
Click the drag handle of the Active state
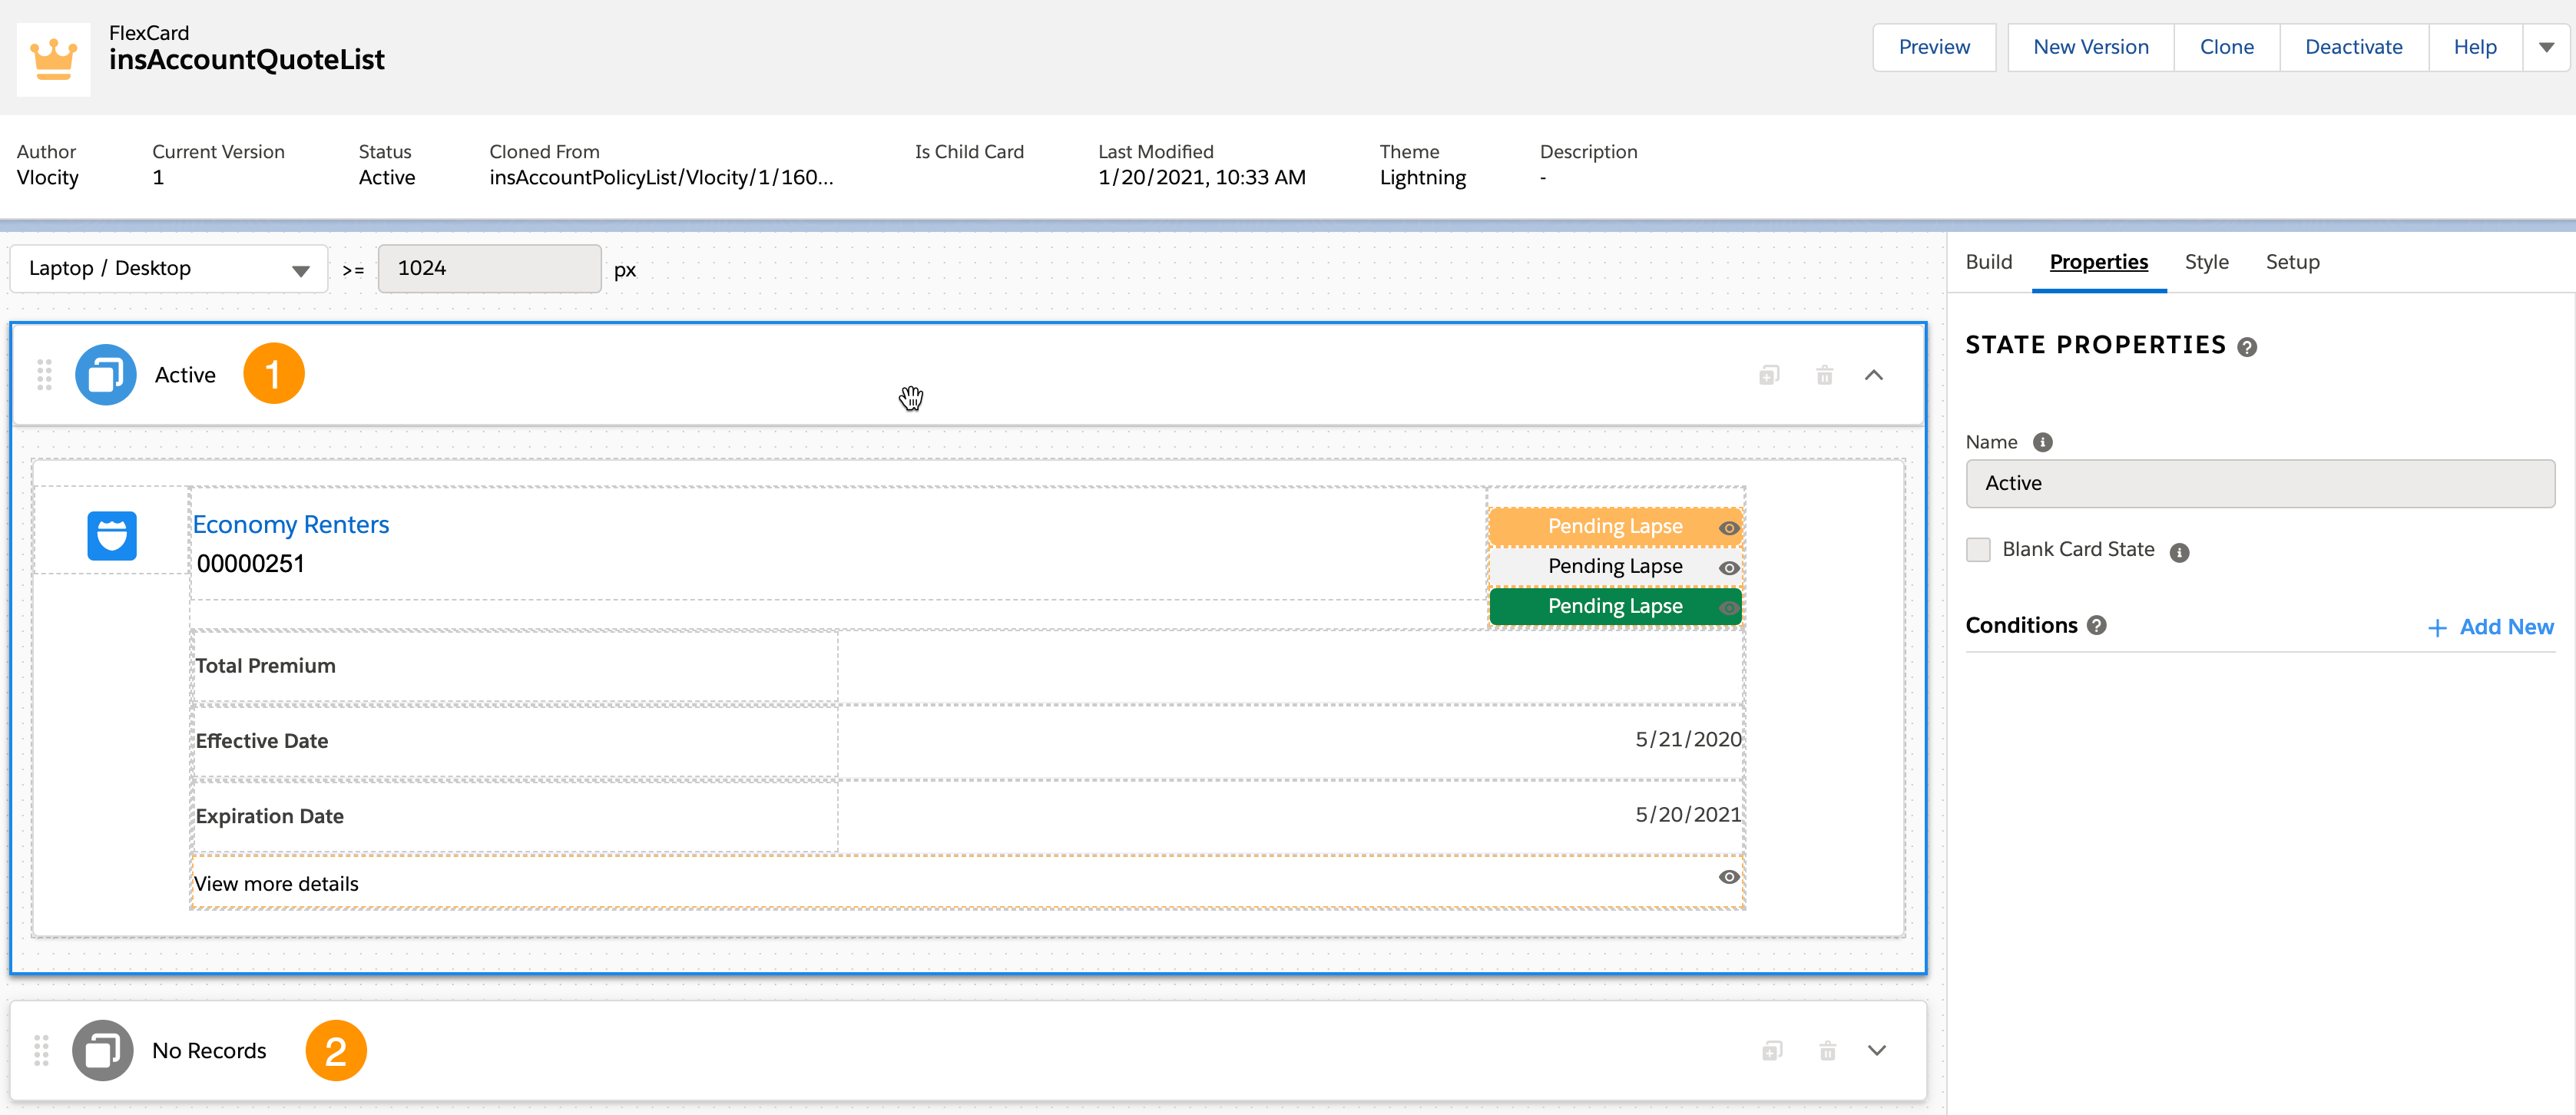(x=44, y=375)
